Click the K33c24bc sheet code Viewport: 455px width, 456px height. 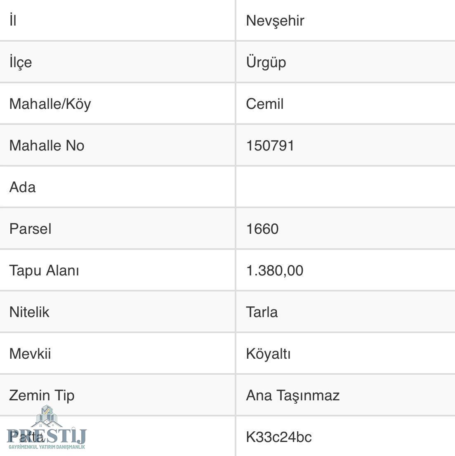pyautogui.click(x=279, y=437)
